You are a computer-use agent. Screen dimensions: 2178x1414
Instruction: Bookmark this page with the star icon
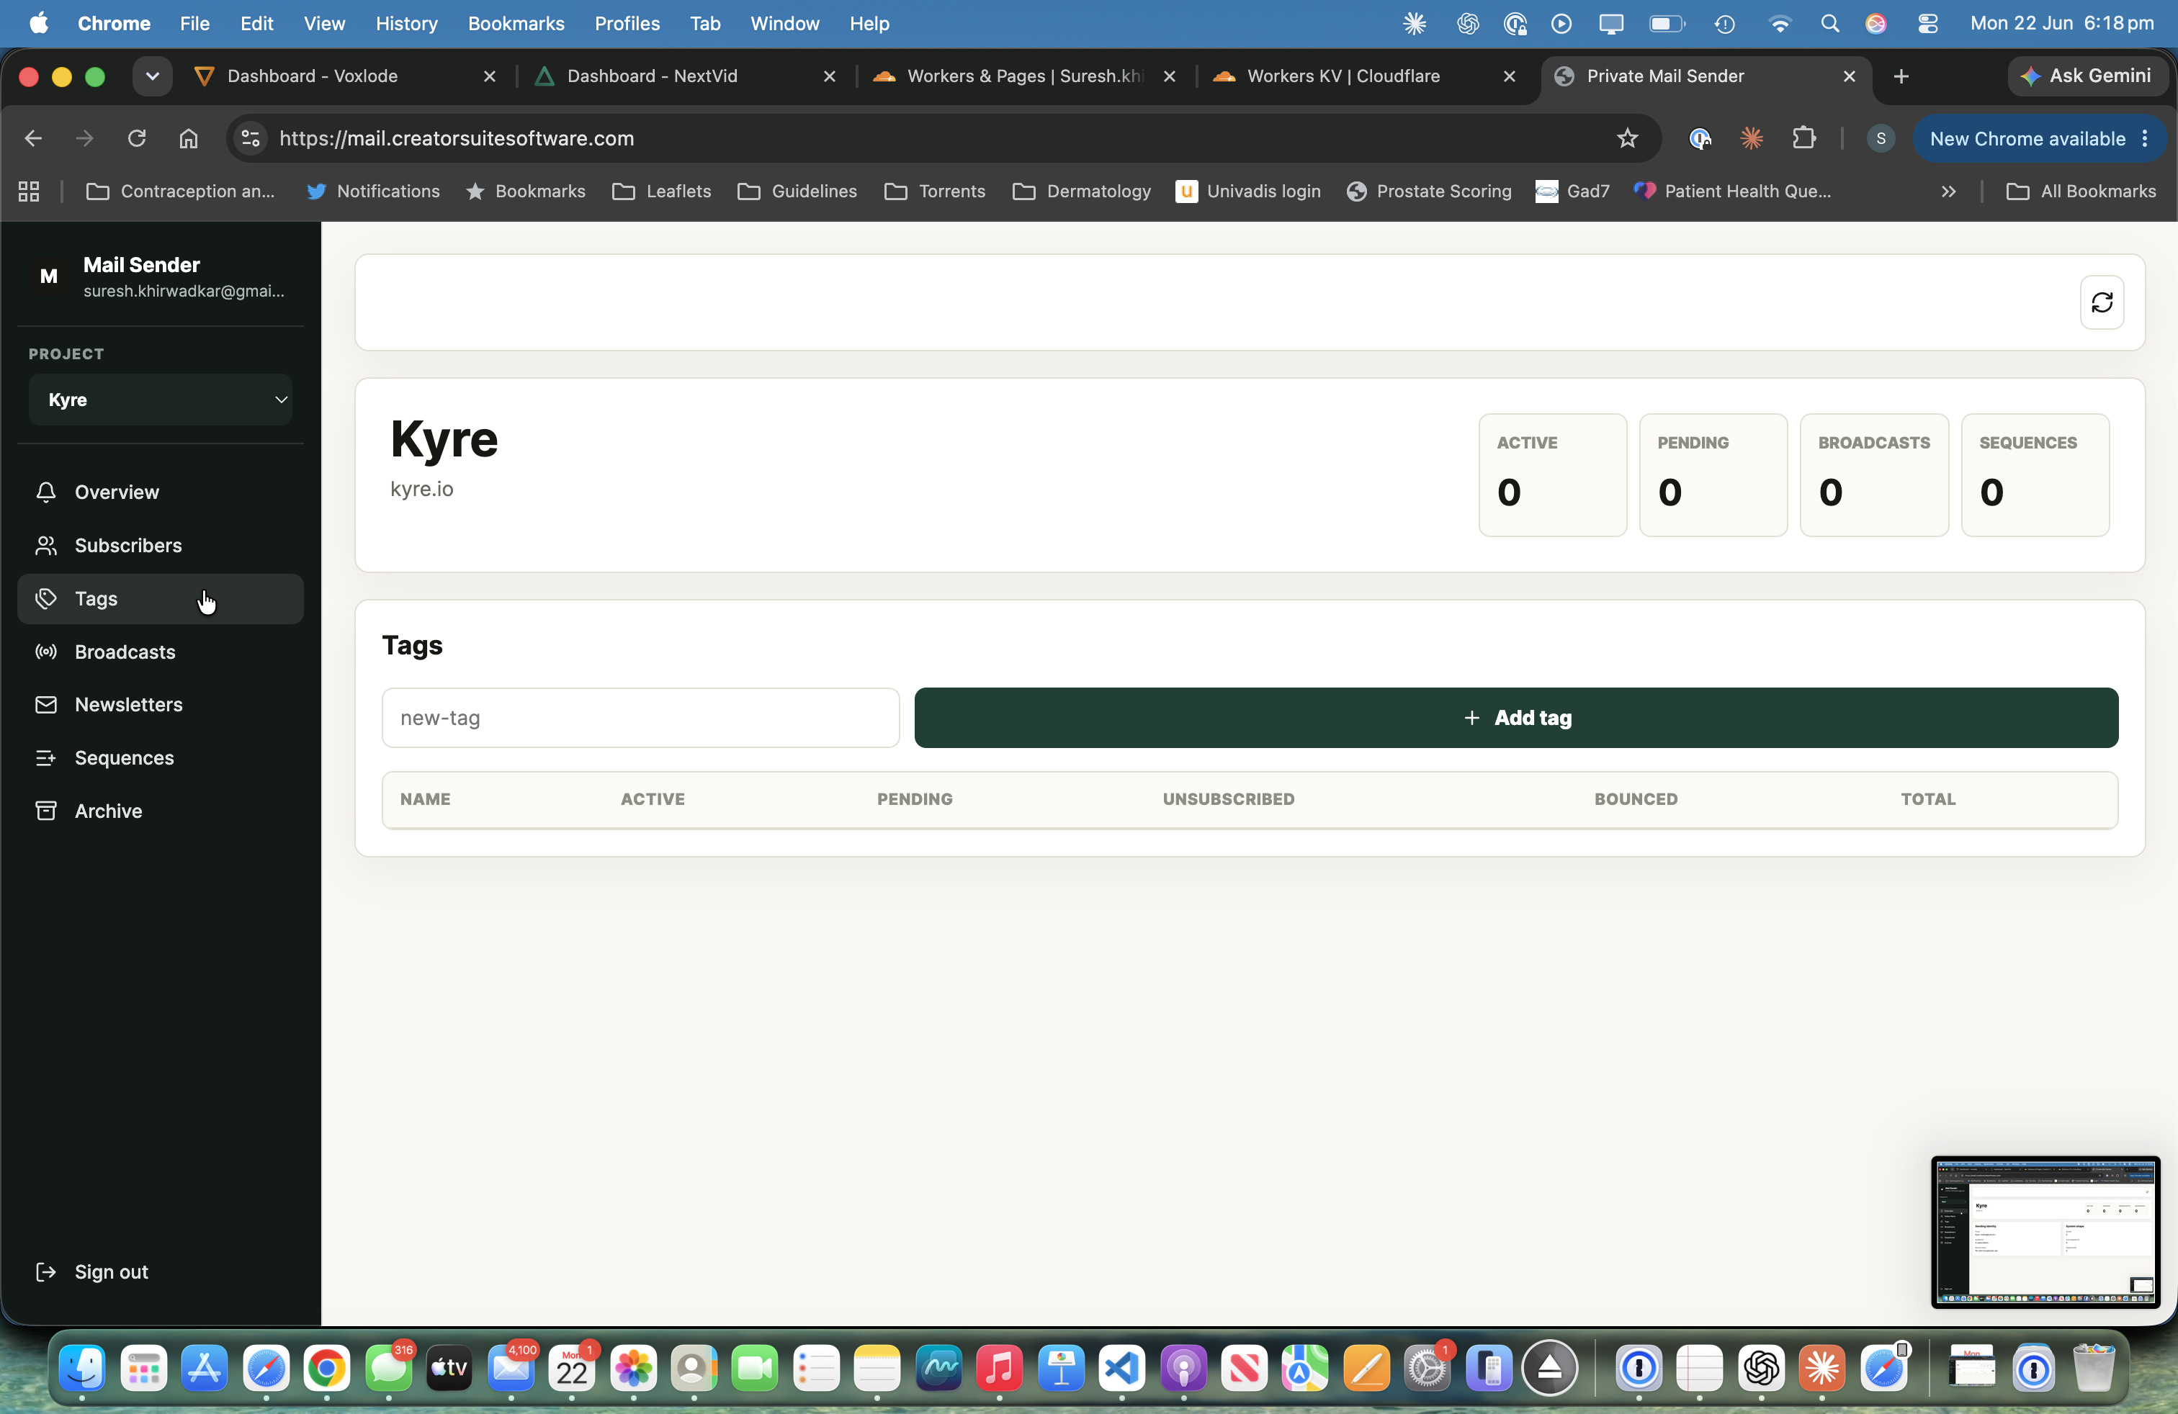(1626, 138)
